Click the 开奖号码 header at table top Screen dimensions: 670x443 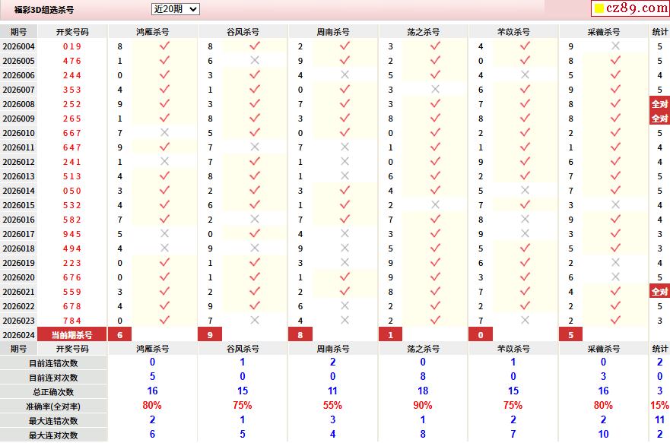coord(72,32)
